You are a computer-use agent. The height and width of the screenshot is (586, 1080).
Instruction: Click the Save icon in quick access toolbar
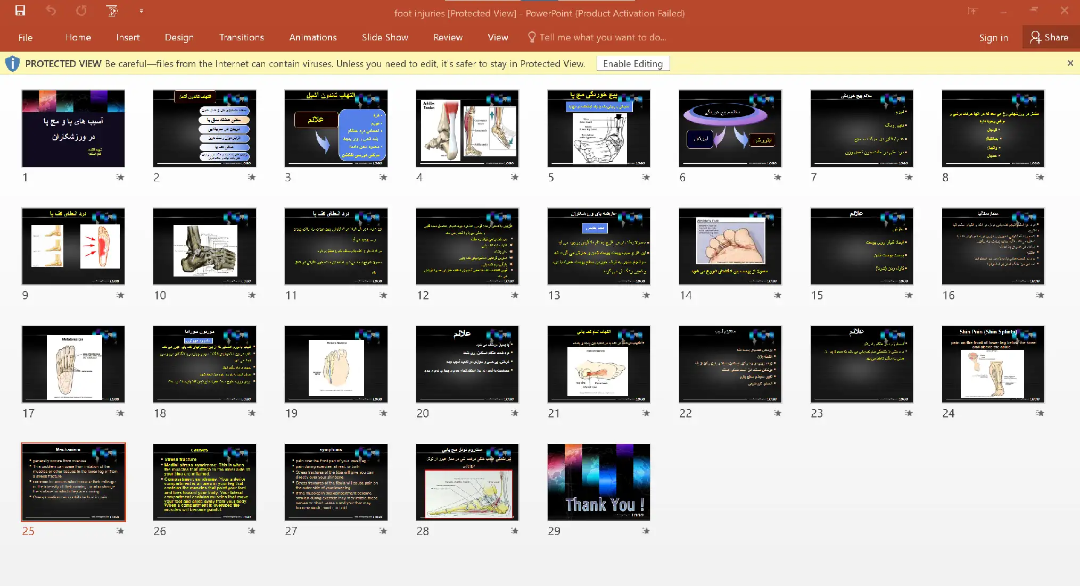click(x=20, y=11)
